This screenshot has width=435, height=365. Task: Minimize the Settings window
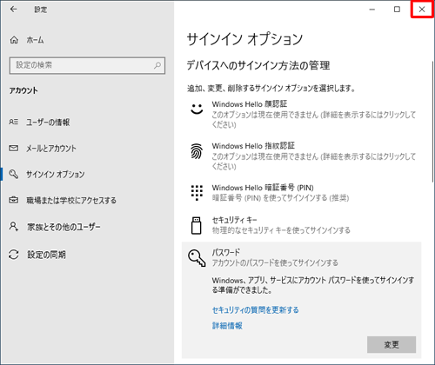coord(372,10)
